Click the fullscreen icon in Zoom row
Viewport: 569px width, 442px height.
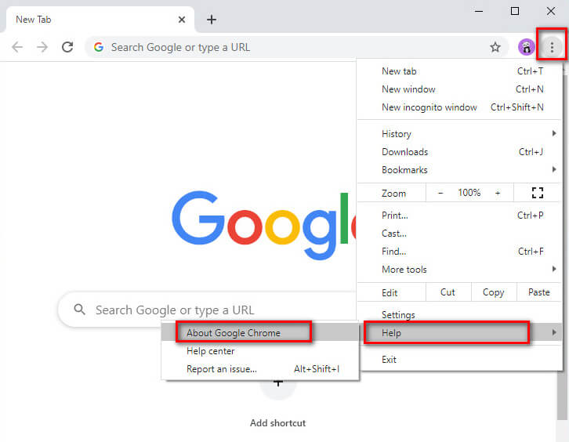pyautogui.click(x=538, y=193)
